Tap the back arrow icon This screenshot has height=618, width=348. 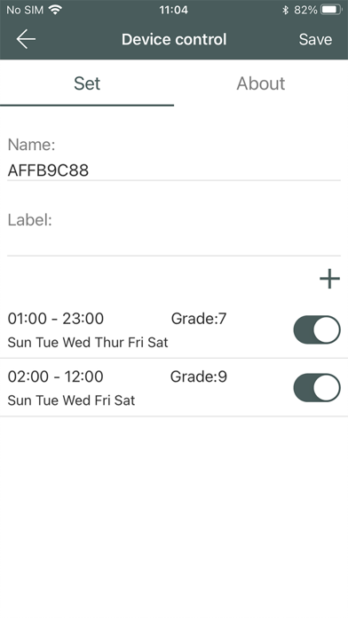pos(26,39)
